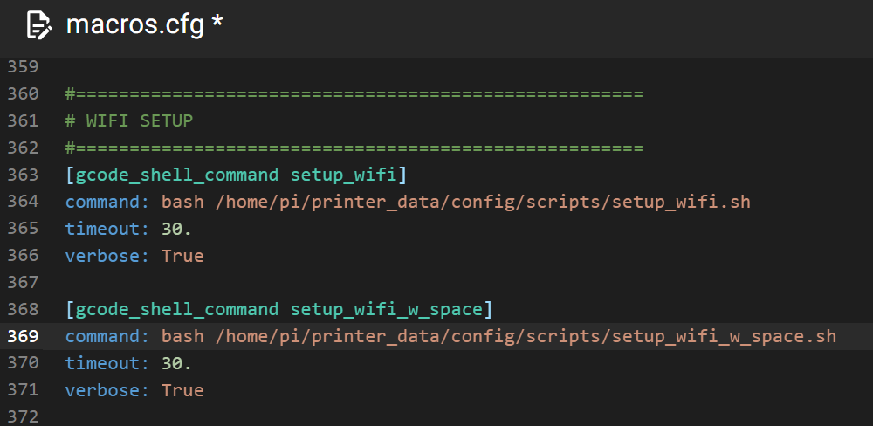Click line number 369 in the gutter
The height and width of the screenshot is (426, 873).
coord(23,337)
